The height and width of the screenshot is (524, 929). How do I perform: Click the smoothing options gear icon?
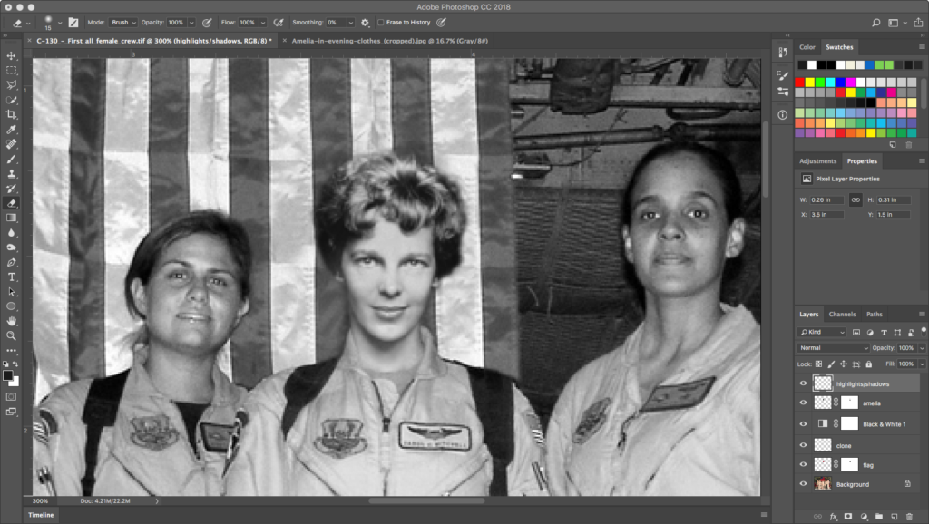click(x=365, y=22)
